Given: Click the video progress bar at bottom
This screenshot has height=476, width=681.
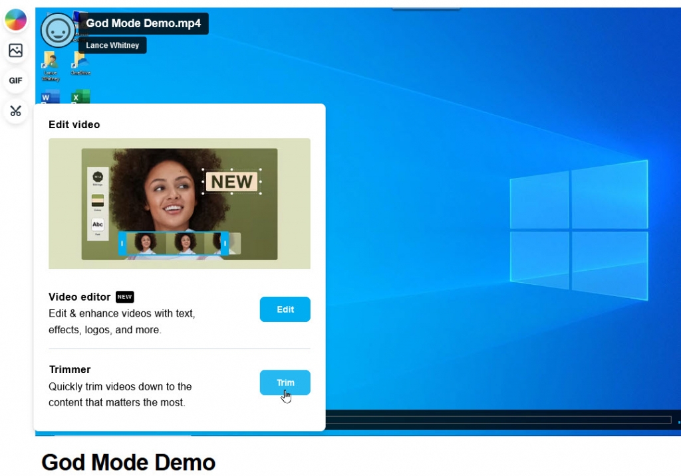Looking at the screenshot, I should tap(499, 420).
